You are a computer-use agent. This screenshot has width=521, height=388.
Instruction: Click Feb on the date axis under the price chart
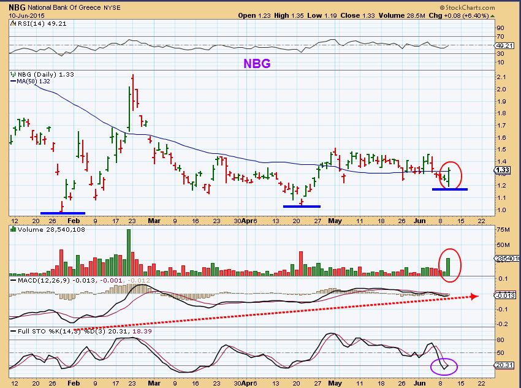click(74, 221)
